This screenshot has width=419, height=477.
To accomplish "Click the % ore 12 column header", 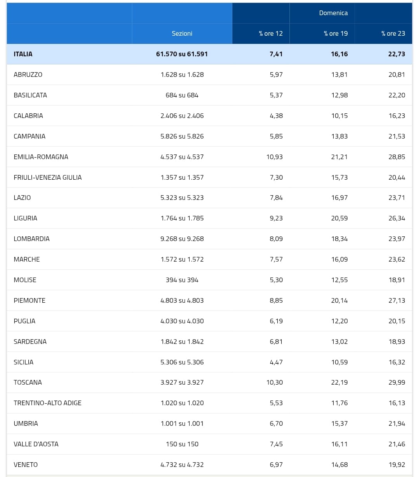I will tap(271, 33).
